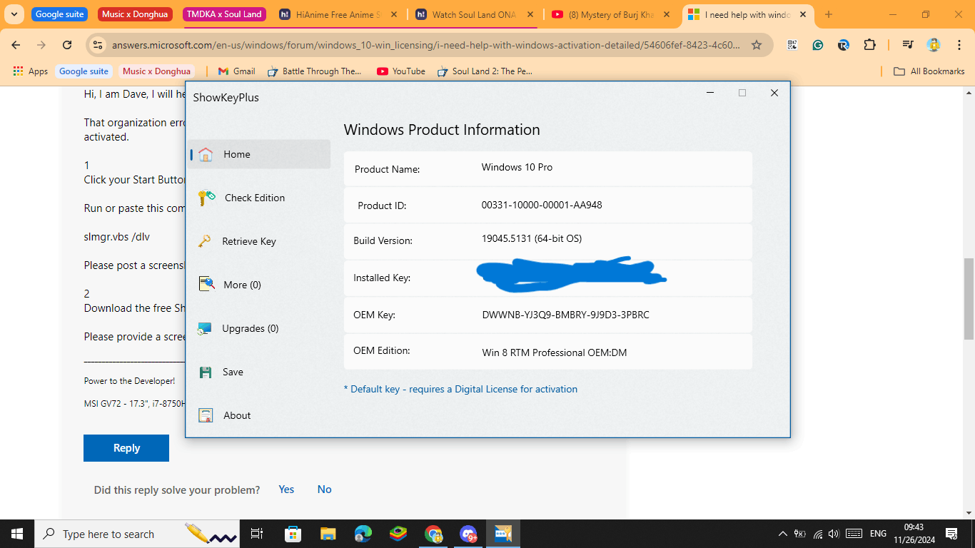Switch to Mystery of Burj Khalifa tab
Viewport: 975px width, 548px height.
(x=609, y=14)
